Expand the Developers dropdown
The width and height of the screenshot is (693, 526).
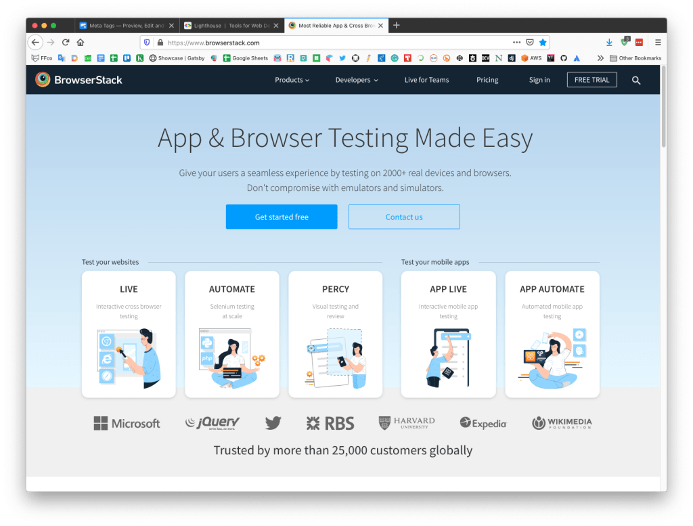pos(357,80)
